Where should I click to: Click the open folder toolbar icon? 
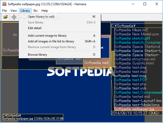coord(6,17)
